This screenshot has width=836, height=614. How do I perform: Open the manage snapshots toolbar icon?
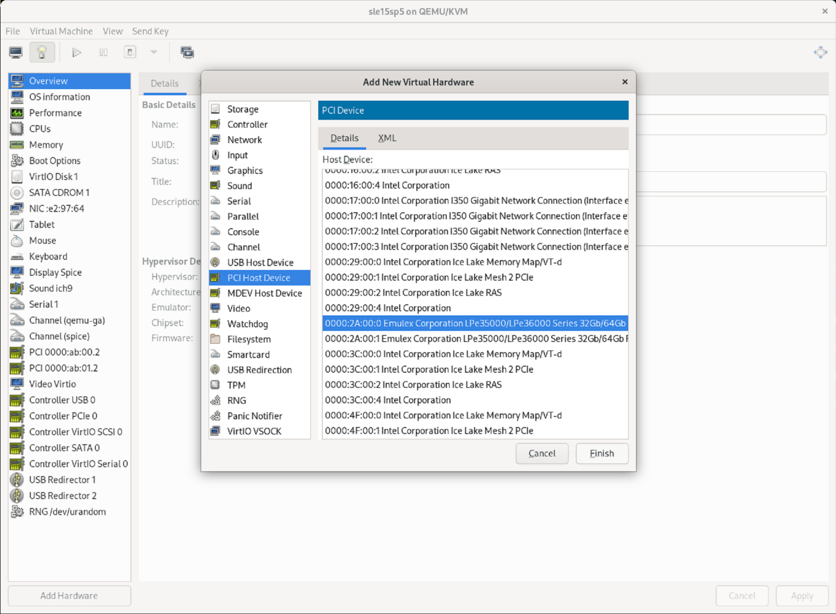click(x=187, y=53)
